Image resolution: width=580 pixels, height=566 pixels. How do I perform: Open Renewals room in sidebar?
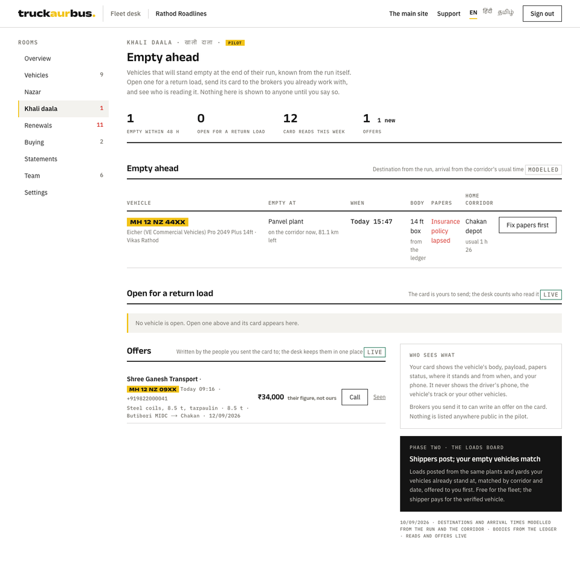pyautogui.click(x=63, y=126)
